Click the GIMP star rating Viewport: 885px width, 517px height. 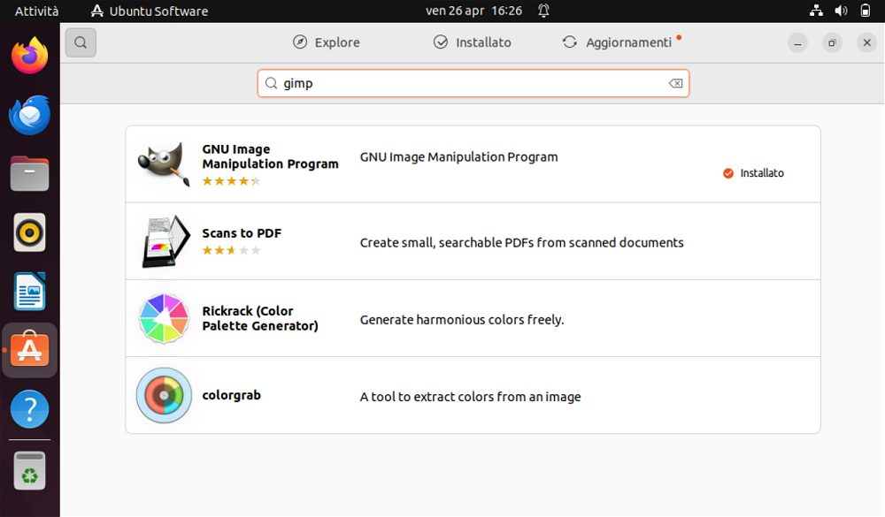coord(231,181)
